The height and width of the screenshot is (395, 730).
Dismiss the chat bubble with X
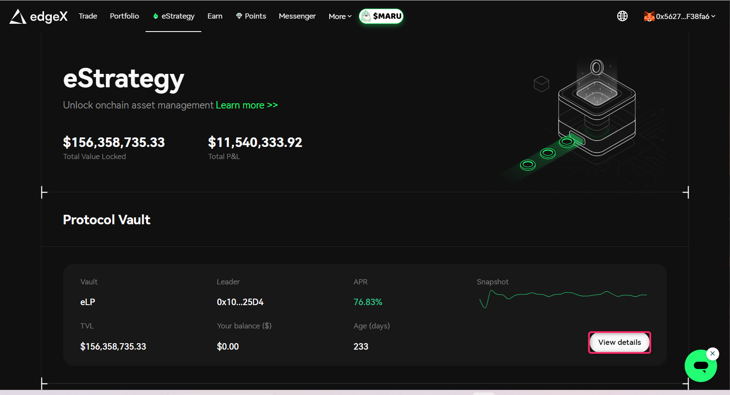pyautogui.click(x=713, y=354)
